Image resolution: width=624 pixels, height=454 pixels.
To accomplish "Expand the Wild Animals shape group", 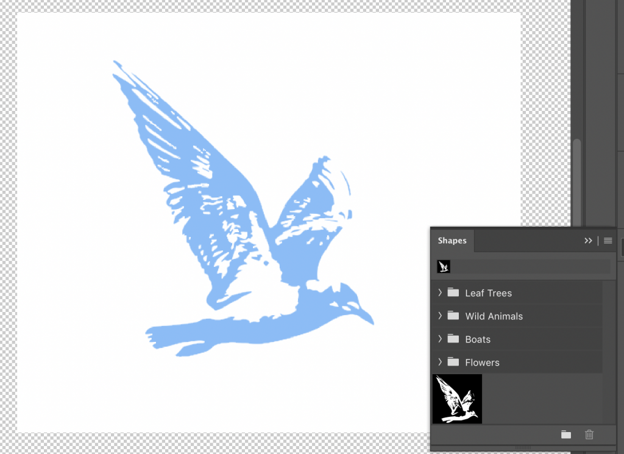I will (x=440, y=316).
